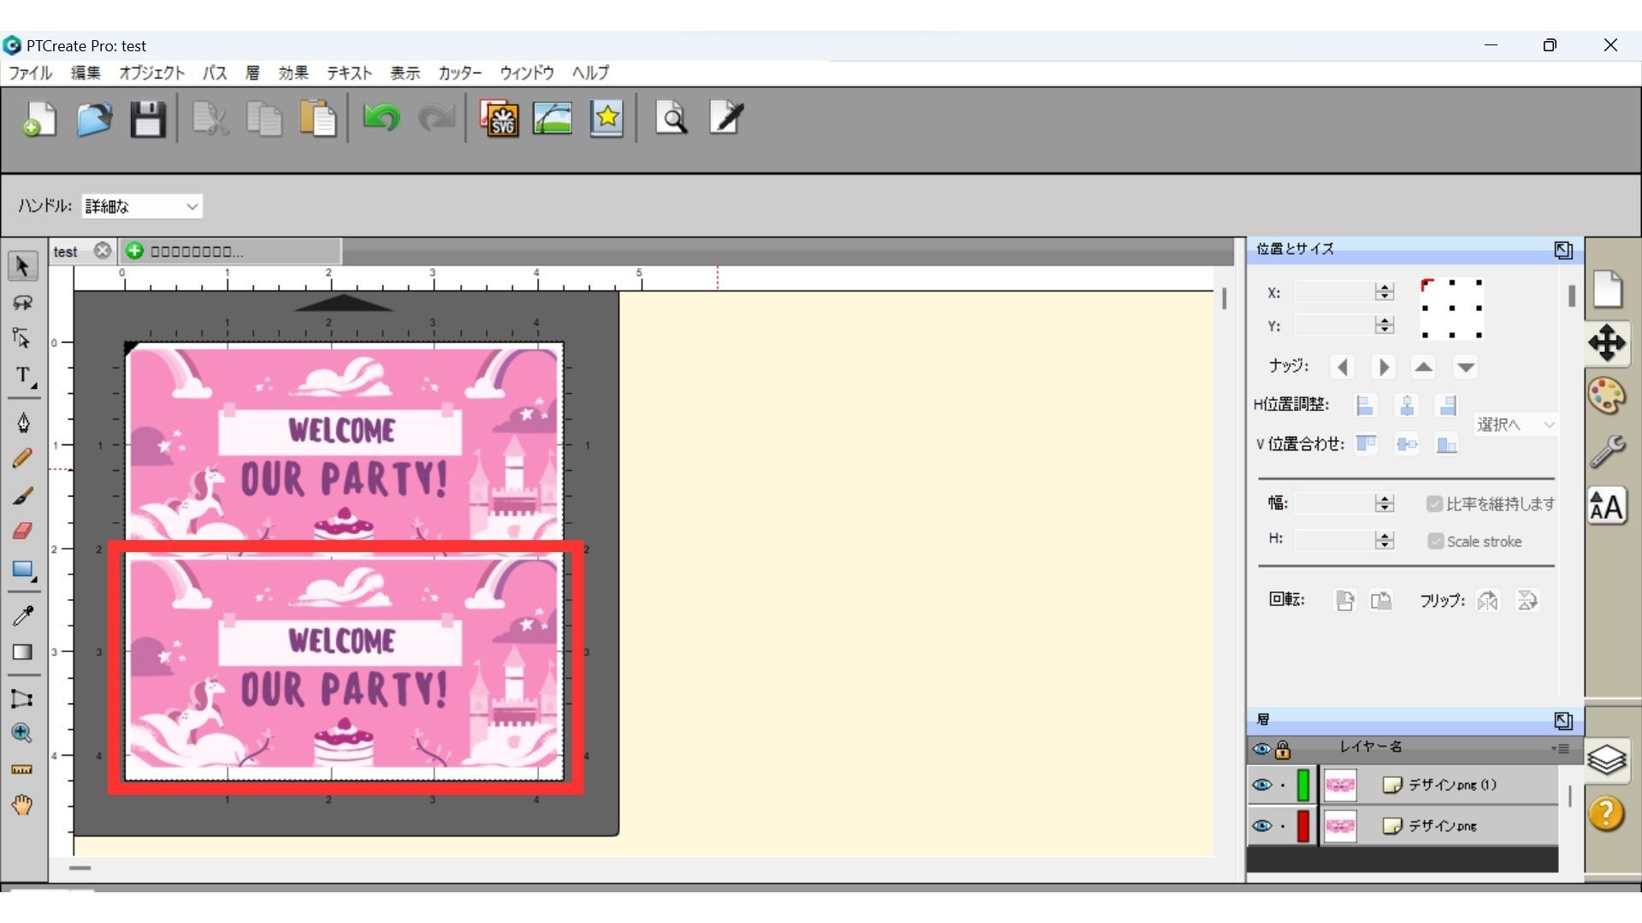Select the Hand pan tool
The width and height of the screenshot is (1642, 923).
(23, 805)
